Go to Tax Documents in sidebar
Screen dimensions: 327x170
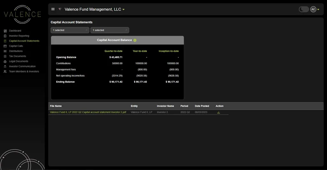18,56
